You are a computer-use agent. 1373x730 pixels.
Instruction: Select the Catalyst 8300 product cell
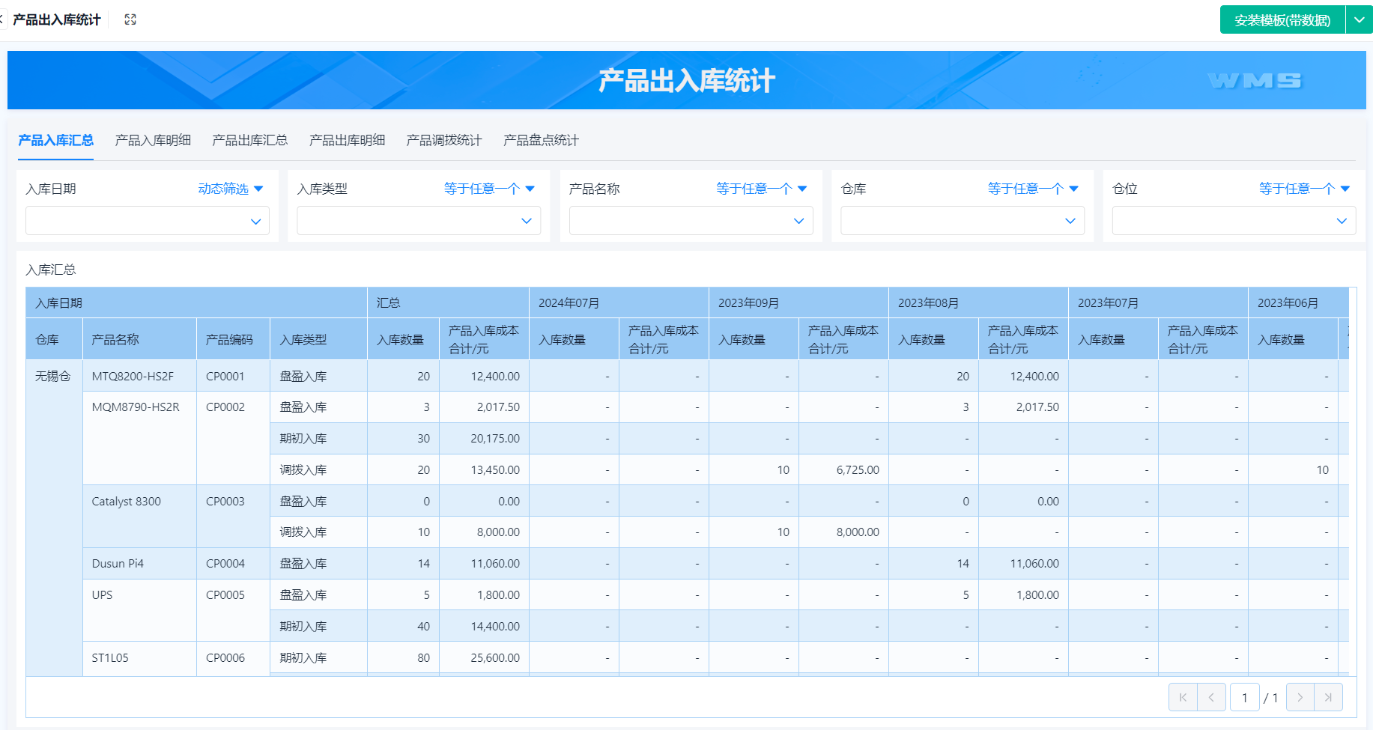(139, 517)
